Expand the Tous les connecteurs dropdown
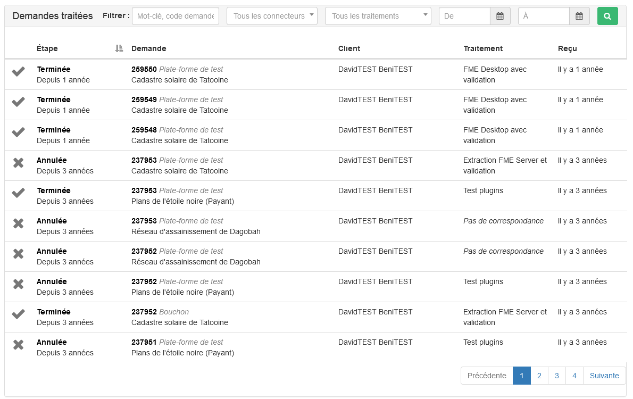 pyautogui.click(x=272, y=16)
